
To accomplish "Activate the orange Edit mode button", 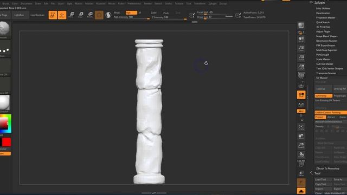I will coord(53,15).
